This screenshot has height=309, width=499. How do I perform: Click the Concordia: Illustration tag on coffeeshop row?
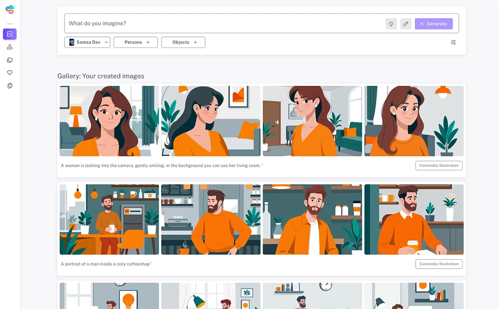(439, 264)
